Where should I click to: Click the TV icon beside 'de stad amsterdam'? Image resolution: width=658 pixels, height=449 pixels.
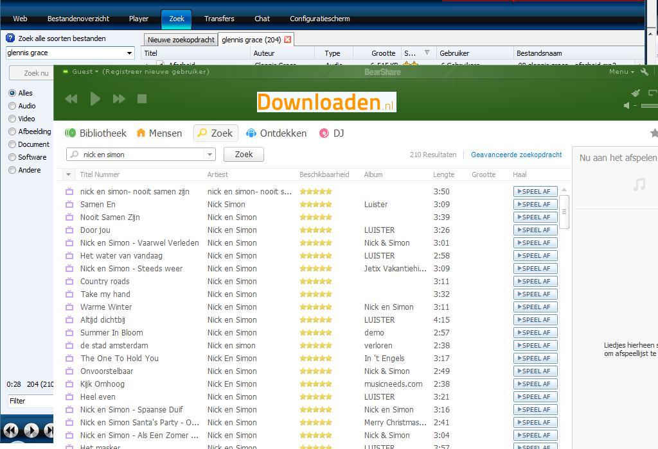tap(69, 346)
